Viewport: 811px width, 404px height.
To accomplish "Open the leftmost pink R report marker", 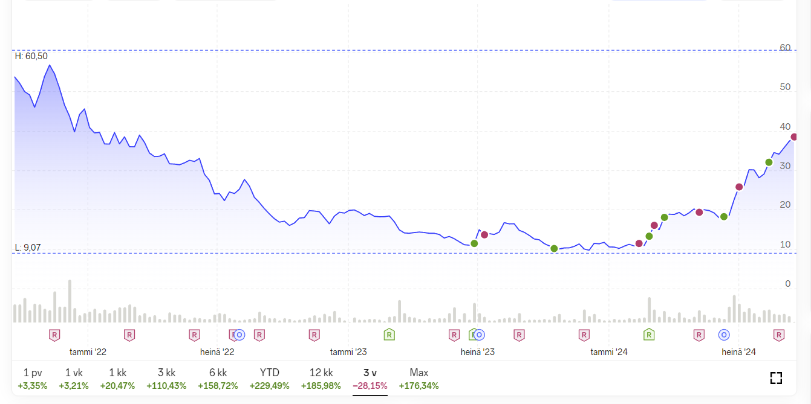I will coord(54,335).
